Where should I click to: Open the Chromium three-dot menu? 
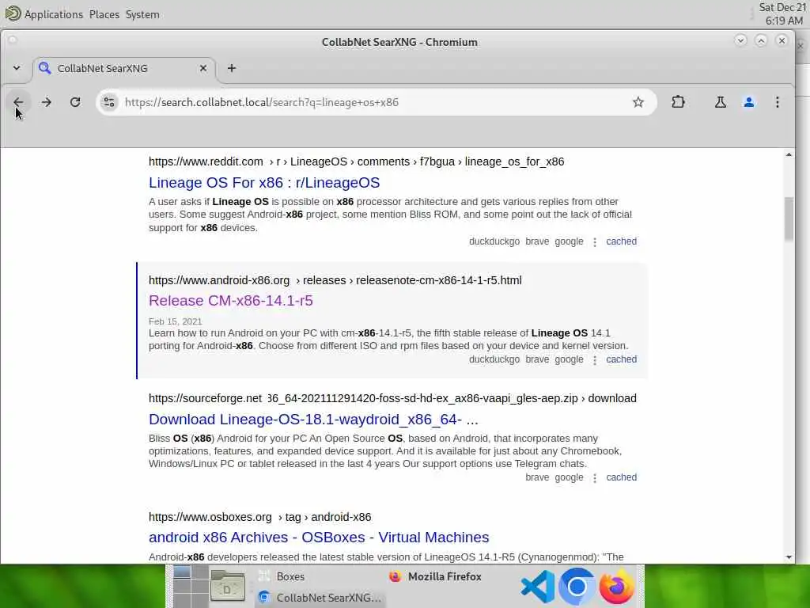coord(777,102)
